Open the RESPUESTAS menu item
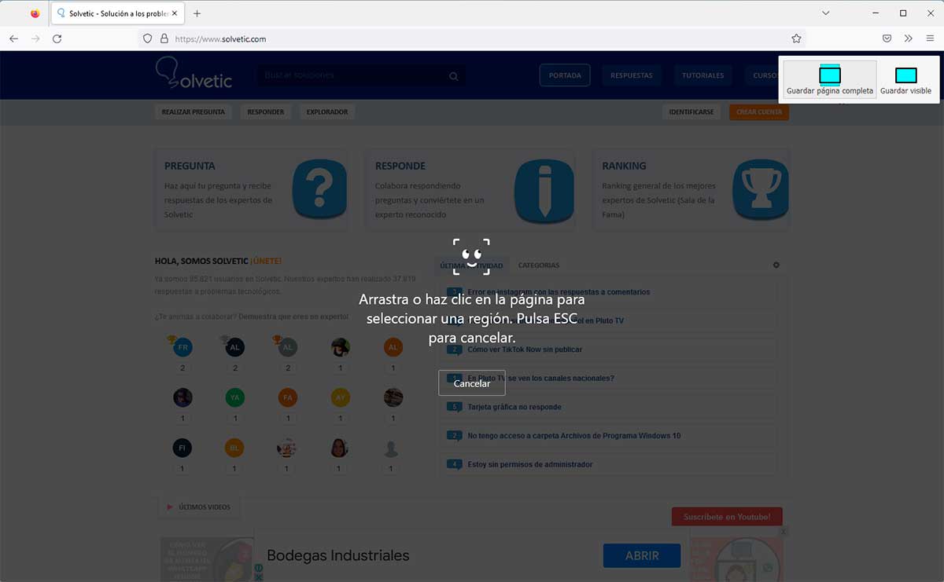The width and height of the screenshot is (944, 582). click(632, 75)
